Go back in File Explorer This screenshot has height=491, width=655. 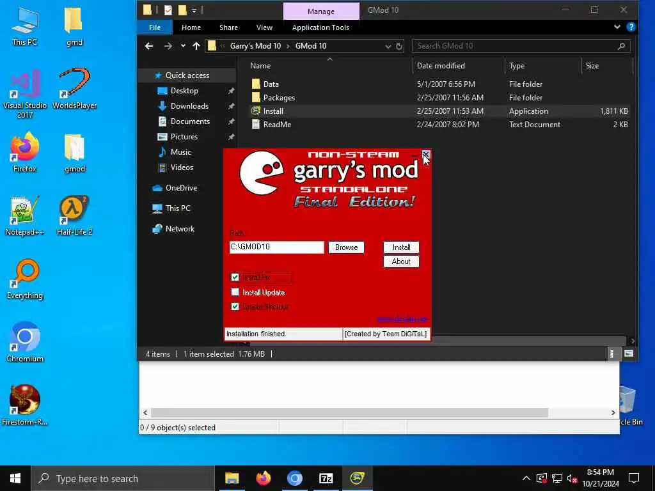149,46
